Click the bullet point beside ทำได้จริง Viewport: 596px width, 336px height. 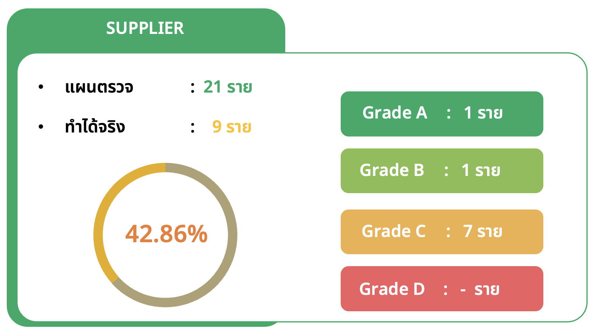coord(41,126)
